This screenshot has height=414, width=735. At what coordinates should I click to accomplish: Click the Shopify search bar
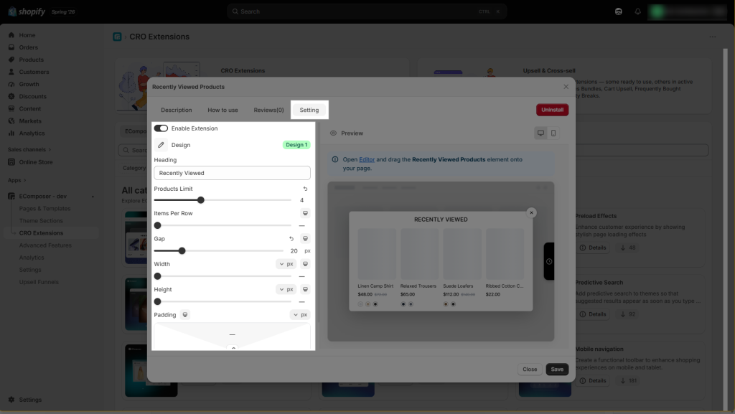pos(367,11)
